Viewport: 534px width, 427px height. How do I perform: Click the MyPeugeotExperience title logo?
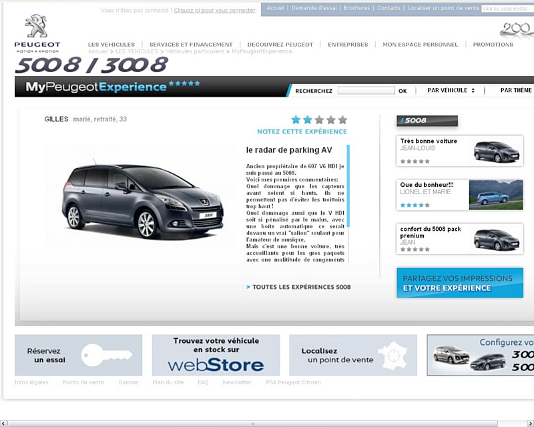pyautogui.click(x=113, y=87)
